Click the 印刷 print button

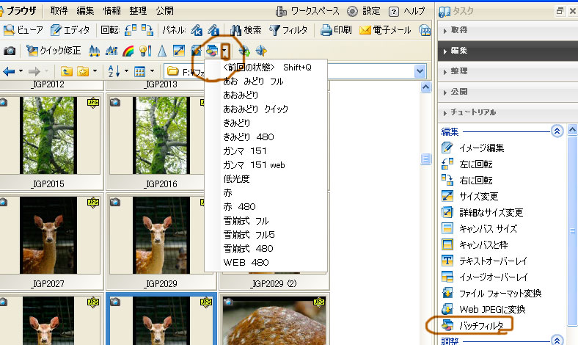coord(336,30)
